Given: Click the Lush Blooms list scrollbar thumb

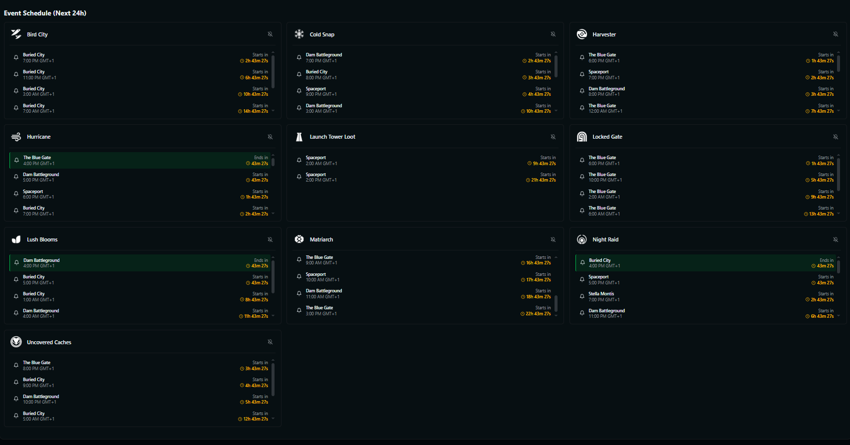Looking at the screenshot, I should (273, 277).
